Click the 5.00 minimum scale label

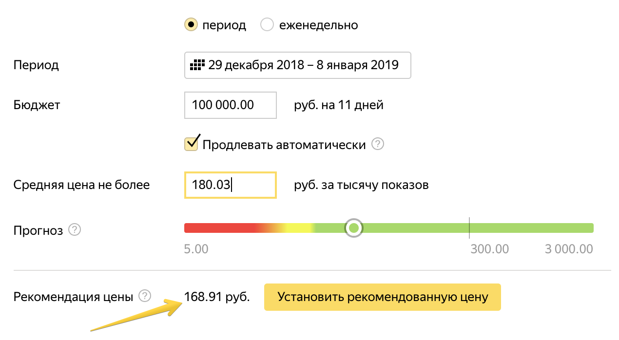pyautogui.click(x=196, y=249)
